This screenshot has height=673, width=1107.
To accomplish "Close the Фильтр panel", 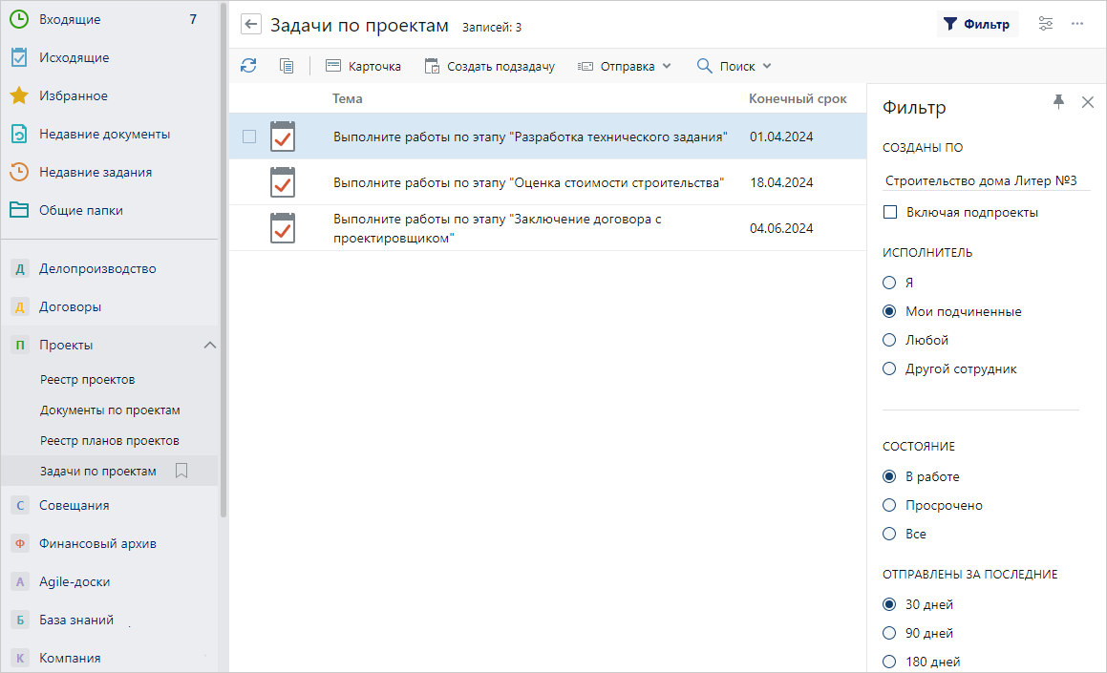I will tap(1088, 102).
